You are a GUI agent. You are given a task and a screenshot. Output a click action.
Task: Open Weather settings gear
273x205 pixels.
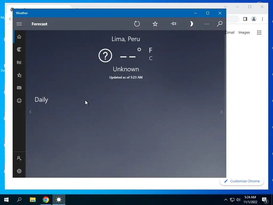pyautogui.click(x=19, y=171)
